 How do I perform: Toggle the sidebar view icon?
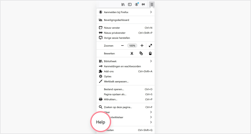[x=130, y=4]
